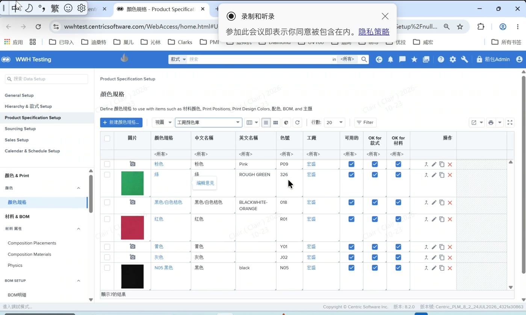Click the 搜索 Data Setup search field
526x315 pixels.
[47, 79]
